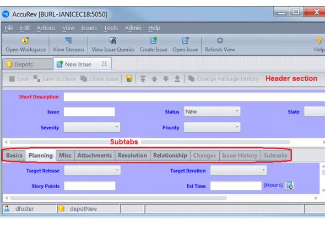
Task: Click the Refresh View icon
Action: coord(220,40)
